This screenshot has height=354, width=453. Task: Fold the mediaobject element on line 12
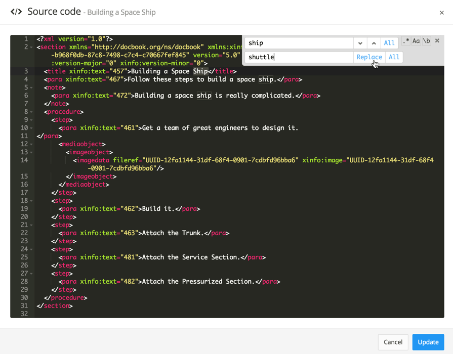(x=31, y=145)
